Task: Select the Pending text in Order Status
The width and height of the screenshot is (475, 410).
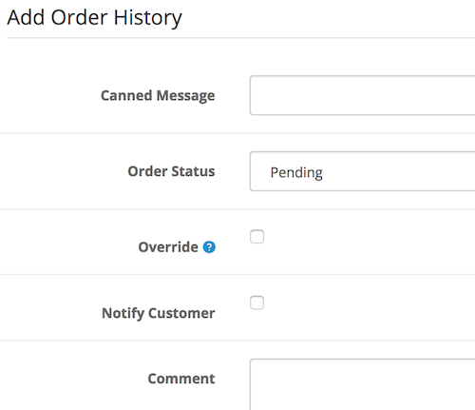Action: pyautogui.click(x=296, y=173)
